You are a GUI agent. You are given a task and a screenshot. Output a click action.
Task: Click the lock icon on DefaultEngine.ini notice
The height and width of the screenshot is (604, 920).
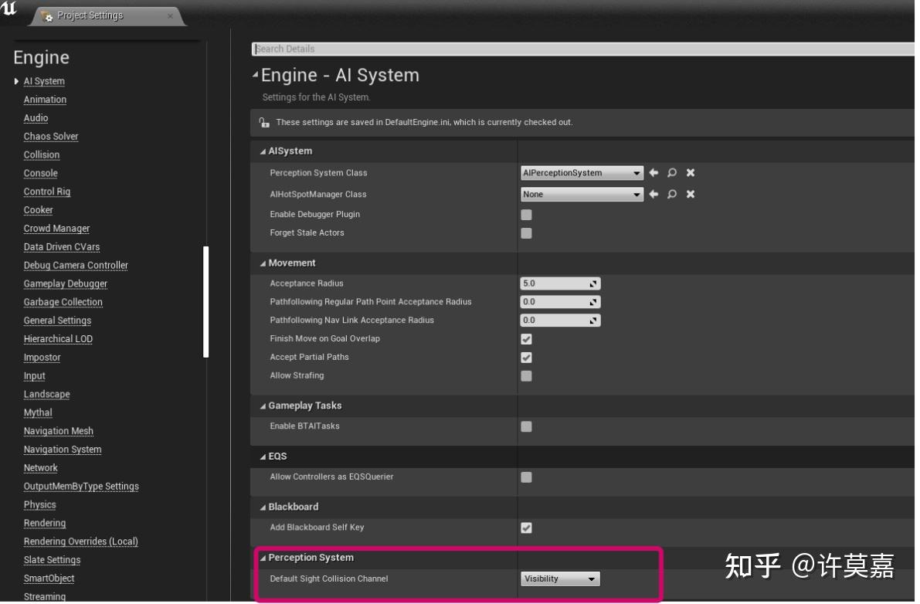(x=263, y=120)
